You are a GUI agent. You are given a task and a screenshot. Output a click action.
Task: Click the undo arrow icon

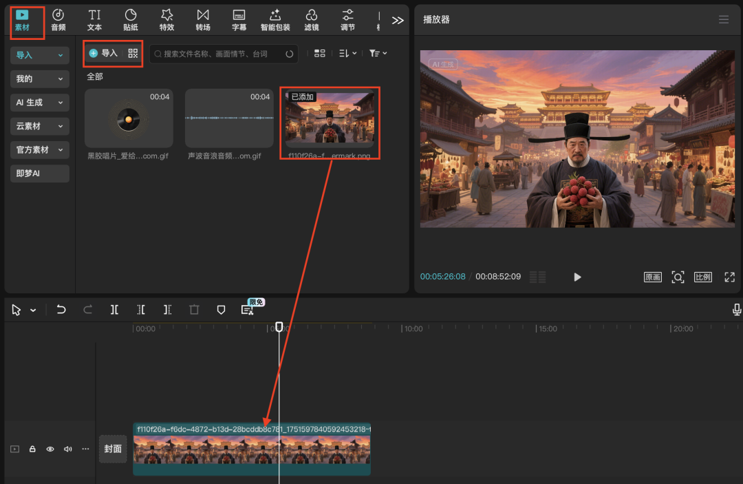tap(61, 310)
